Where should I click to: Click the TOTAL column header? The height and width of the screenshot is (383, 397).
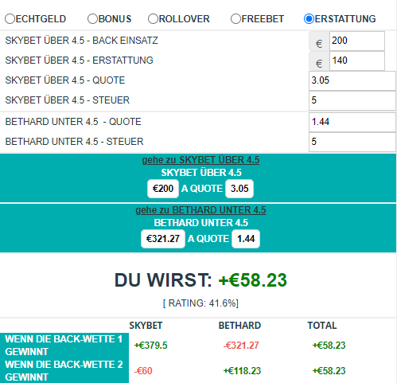pyautogui.click(x=322, y=326)
